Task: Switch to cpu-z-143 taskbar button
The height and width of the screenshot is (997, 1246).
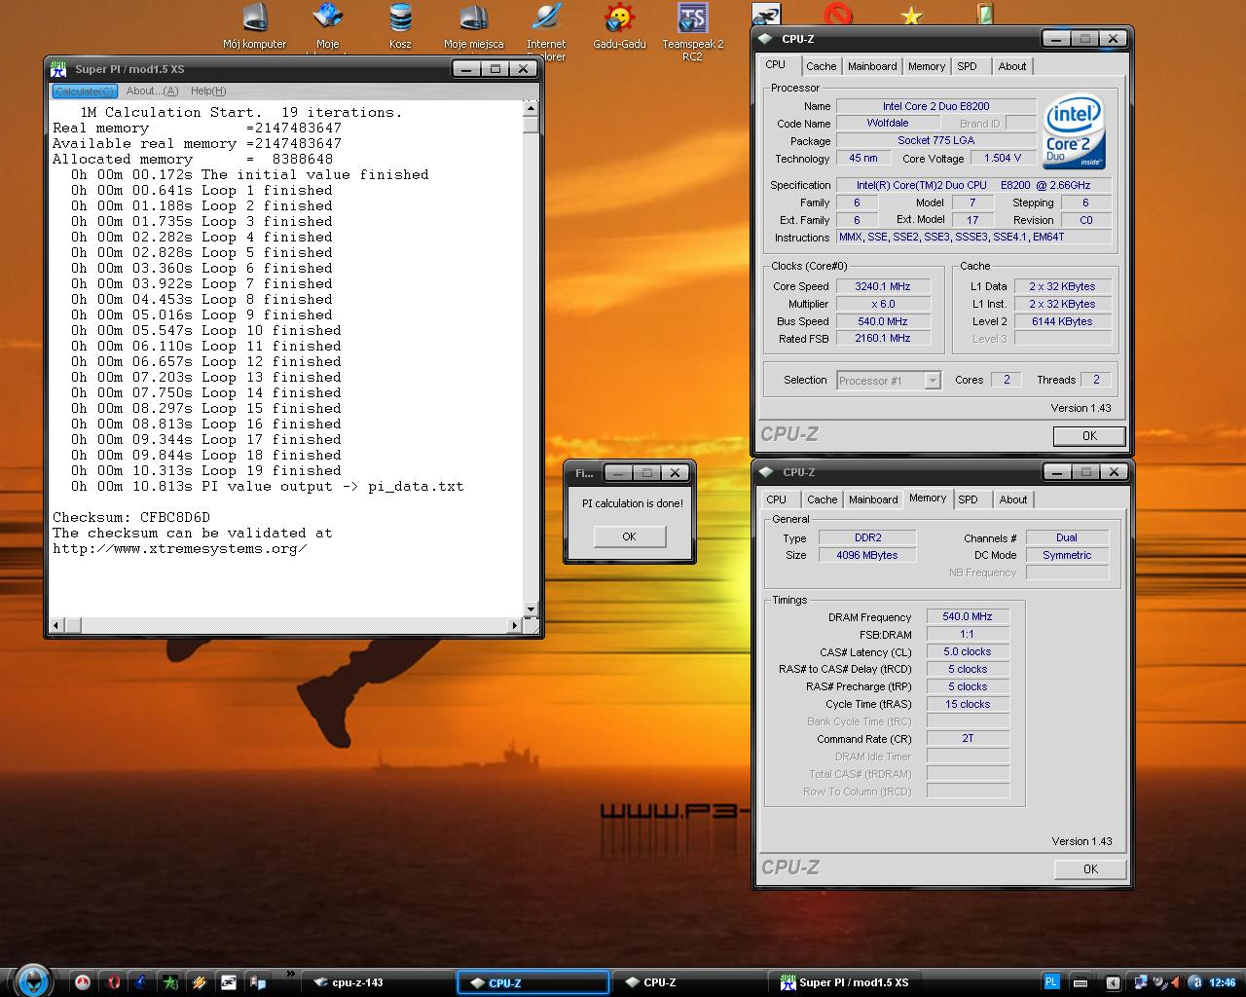Action: (378, 982)
